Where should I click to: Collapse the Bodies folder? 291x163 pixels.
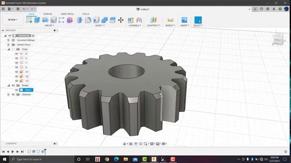[x=9, y=86]
